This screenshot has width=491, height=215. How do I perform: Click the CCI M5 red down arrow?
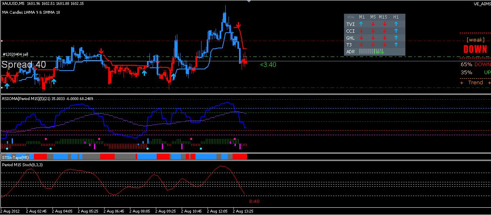click(x=373, y=31)
